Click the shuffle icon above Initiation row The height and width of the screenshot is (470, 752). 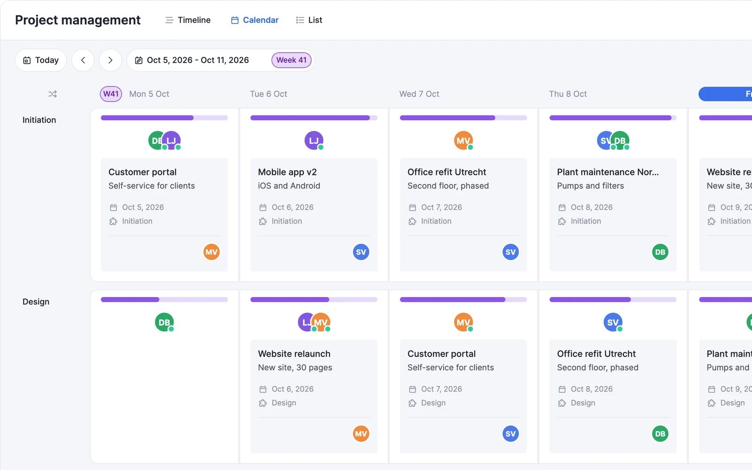pyautogui.click(x=53, y=94)
